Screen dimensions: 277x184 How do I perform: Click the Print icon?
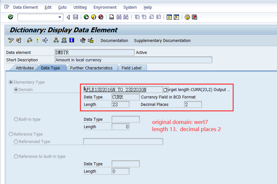click(111, 17)
